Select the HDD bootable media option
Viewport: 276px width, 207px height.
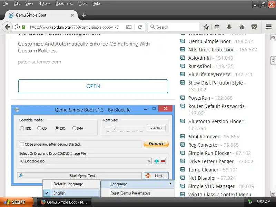pos(22,128)
